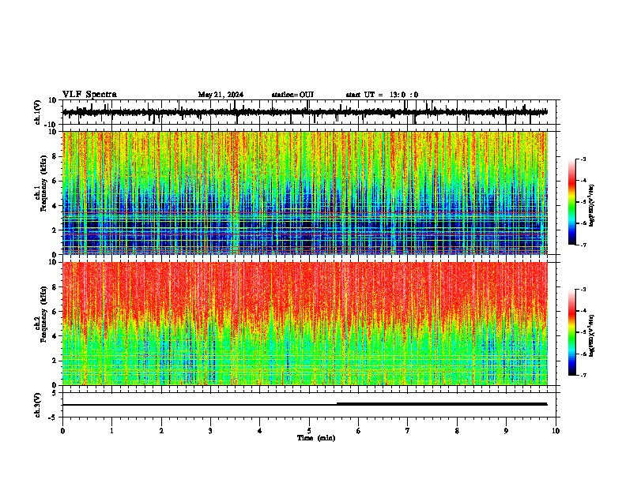Screen dimensions: 626x483
Task: Click the "ch.1(V)" waveform axis label
Action: tap(38, 112)
